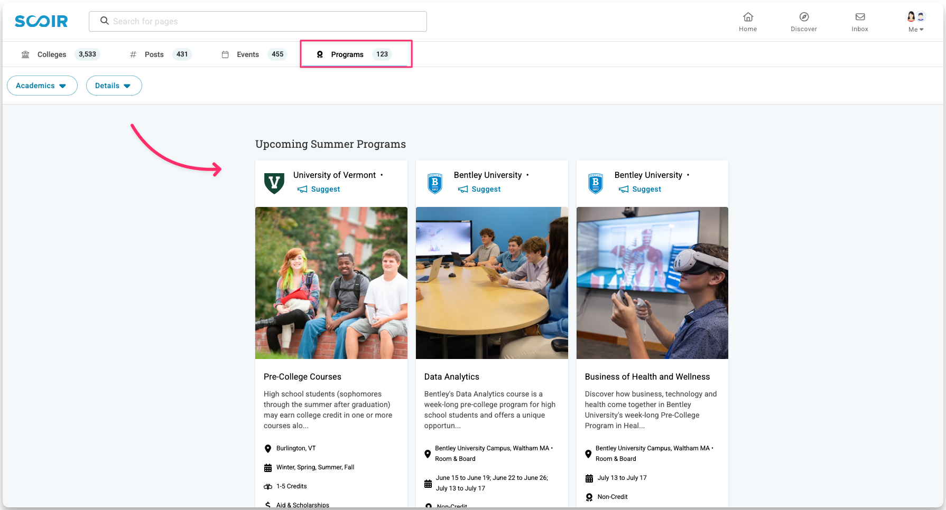Viewport: 946px width, 510px height.
Task: Click the July 13 to July 17 dates on Wellness card
Action: [x=622, y=478]
